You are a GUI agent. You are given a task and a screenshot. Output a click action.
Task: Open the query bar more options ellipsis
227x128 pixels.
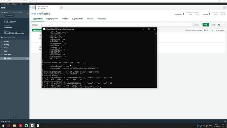223,25
